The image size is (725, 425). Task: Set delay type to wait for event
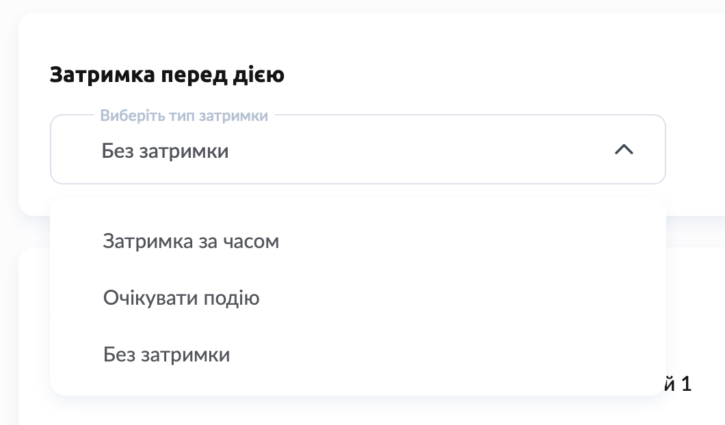(x=181, y=299)
